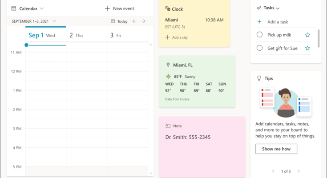Viewport: 327px width, 178px height.
Task: Click the plus icon for New event
Action: (107, 8)
